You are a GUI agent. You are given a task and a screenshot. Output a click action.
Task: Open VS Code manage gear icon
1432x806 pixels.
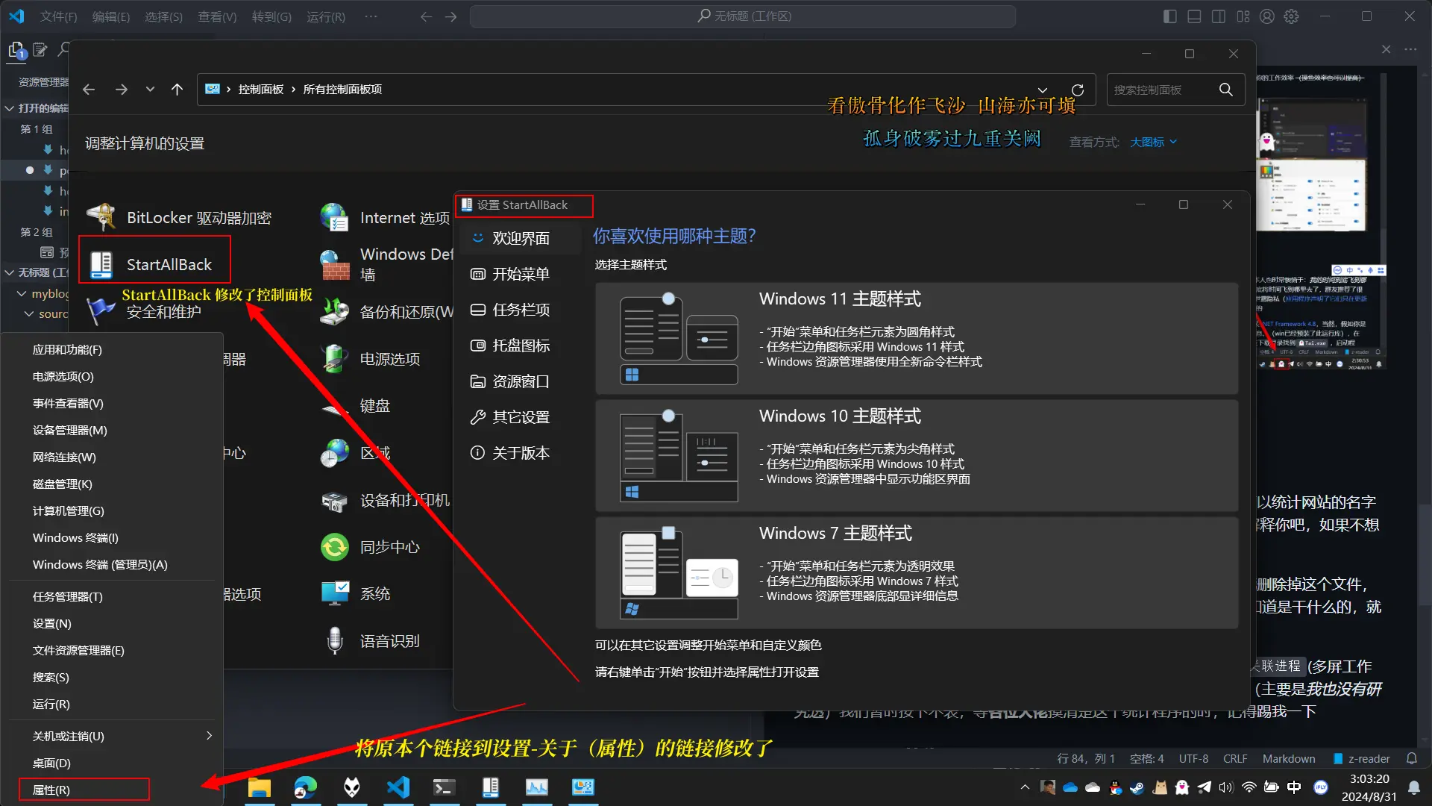tap(1292, 16)
